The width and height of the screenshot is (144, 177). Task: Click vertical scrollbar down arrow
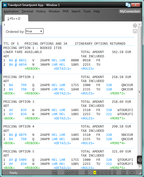click(140, 167)
